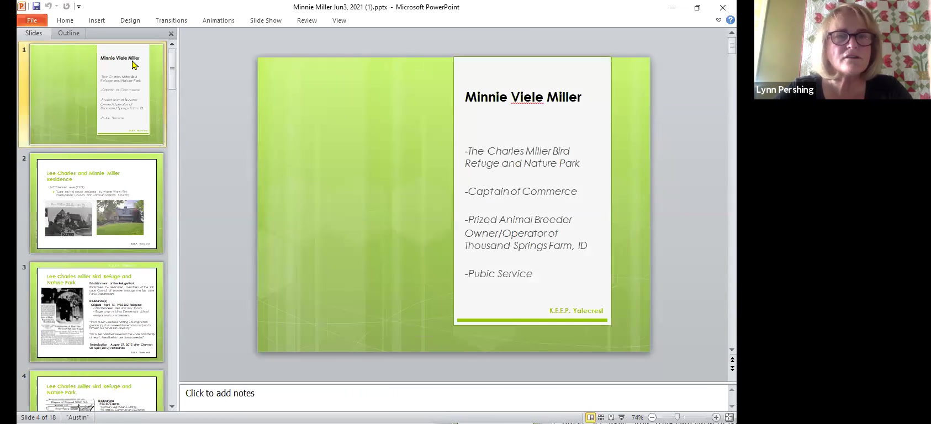
Task: Click in the notes field
Action: point(453,394)
